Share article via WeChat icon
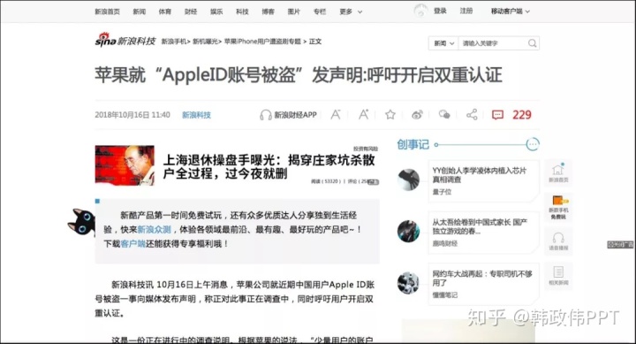This screenshot has width=636, height=344. [x=444, y=115]
